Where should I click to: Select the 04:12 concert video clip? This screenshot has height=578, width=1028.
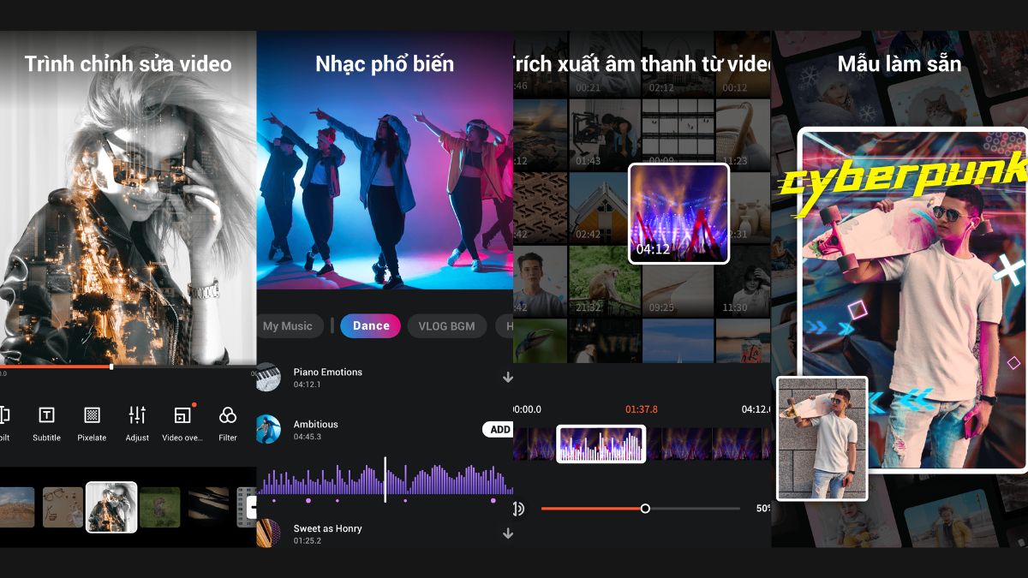(678, 213)
